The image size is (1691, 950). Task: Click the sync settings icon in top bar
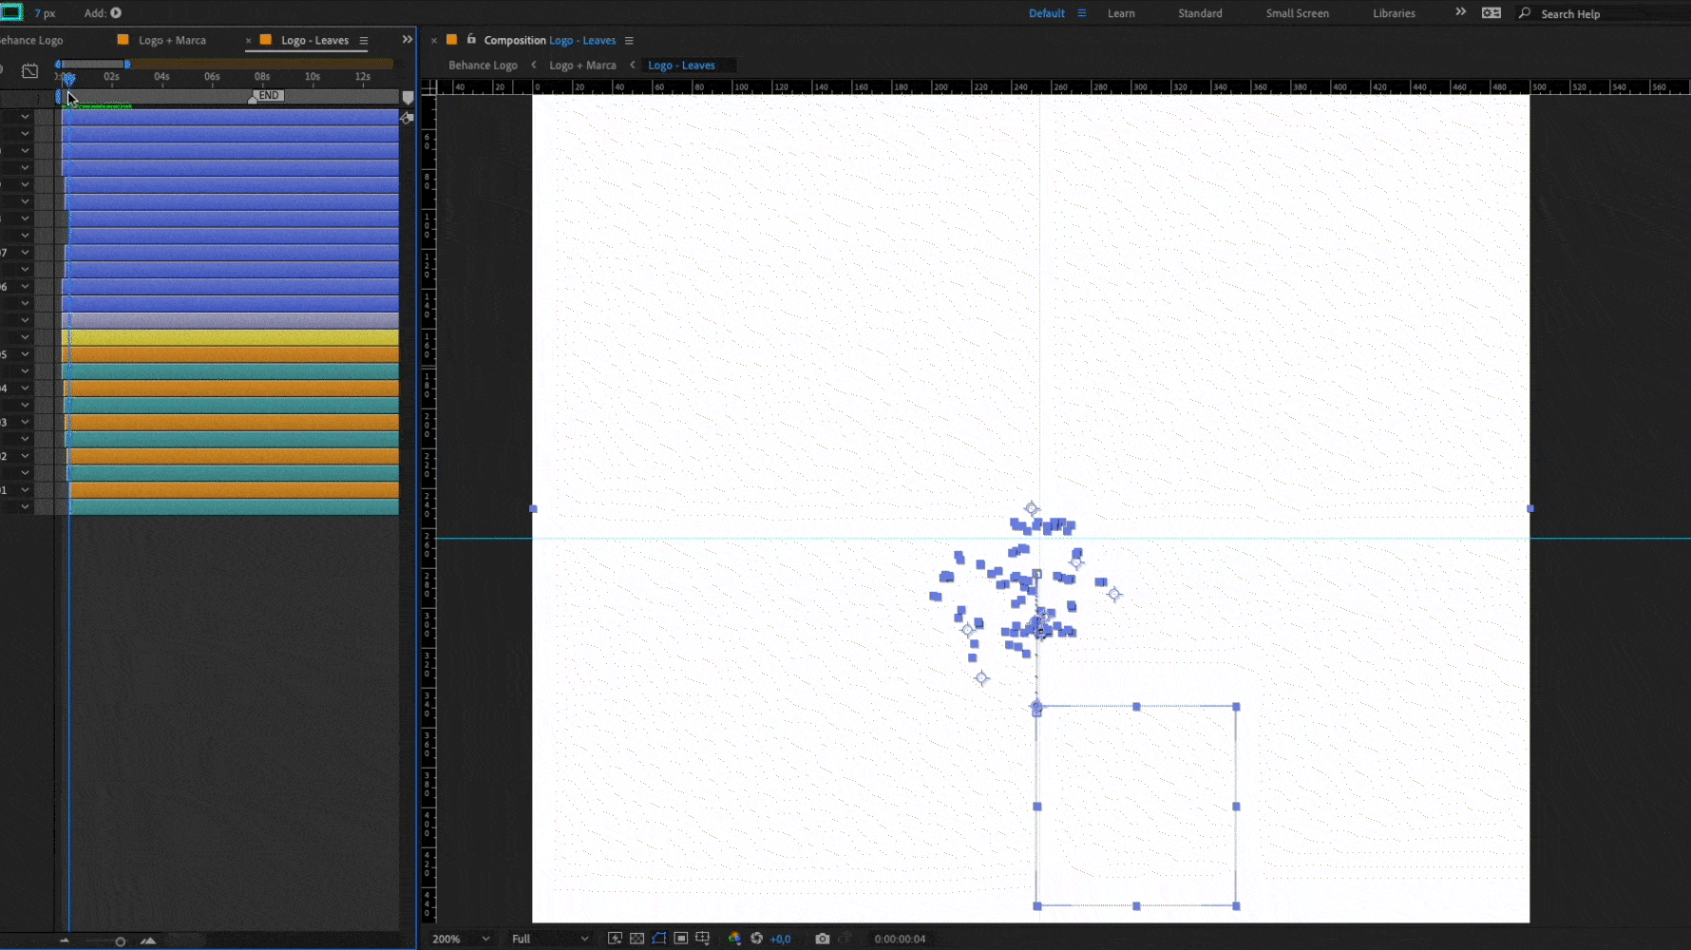coord(1491,13)
